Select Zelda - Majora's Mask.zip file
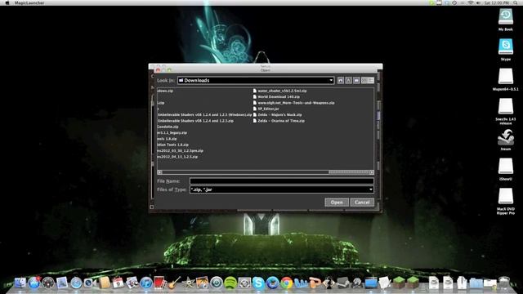The width and height of the screenshot is (523, 294). (x=277, y=114)
